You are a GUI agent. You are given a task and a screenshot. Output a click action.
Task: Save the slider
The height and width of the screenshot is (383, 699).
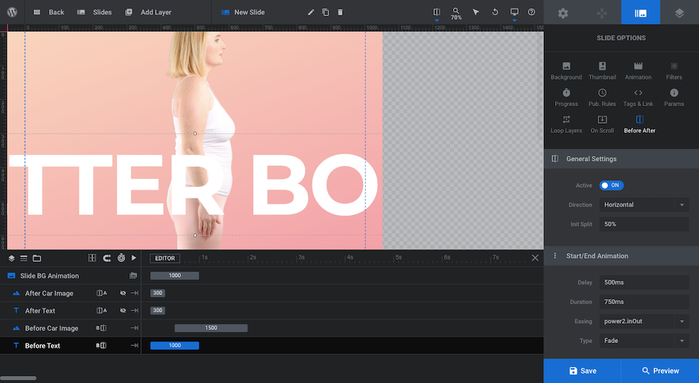pos(582,371)
